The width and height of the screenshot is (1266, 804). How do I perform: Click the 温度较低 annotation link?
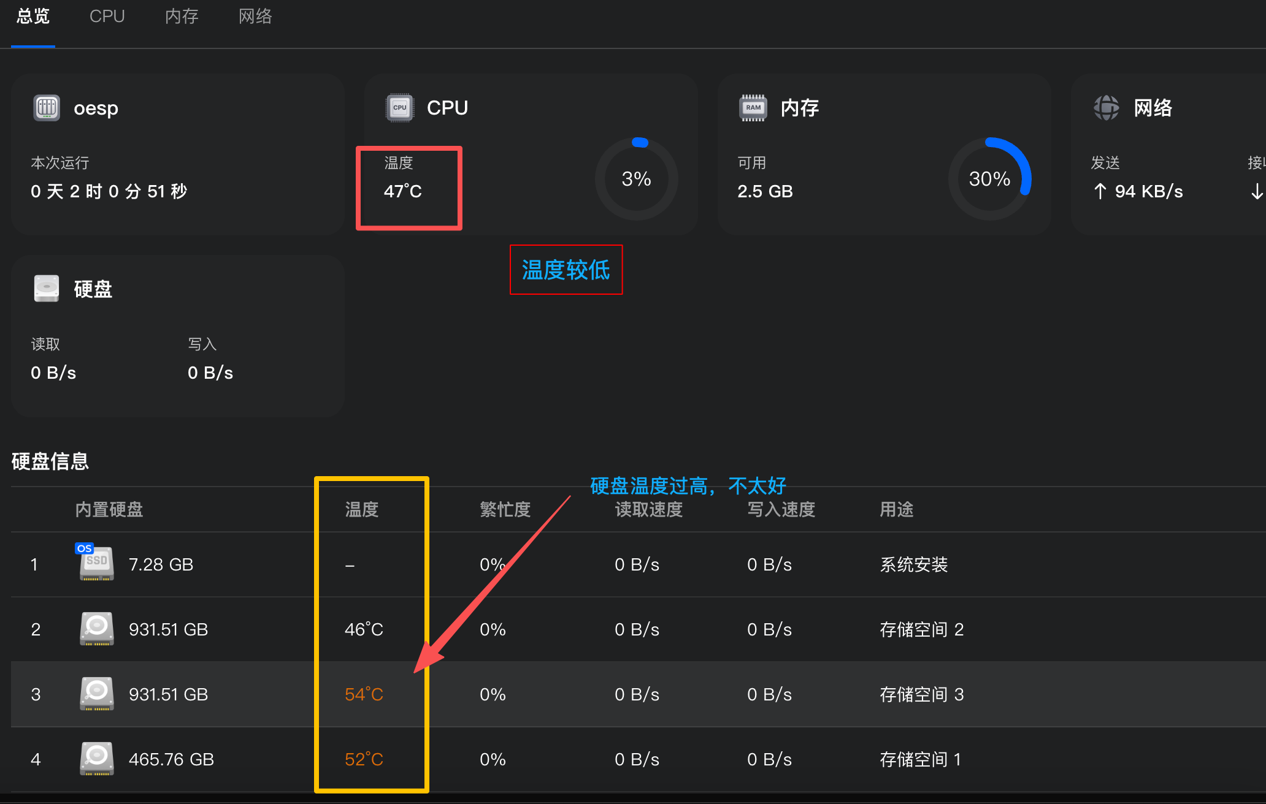pos(566,270)
